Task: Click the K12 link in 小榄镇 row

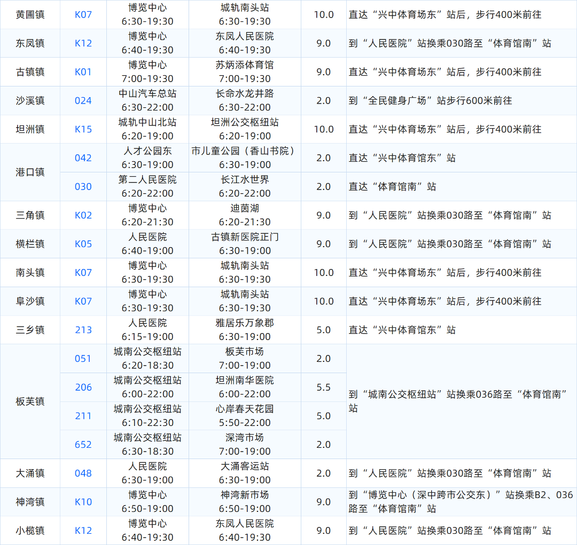Action: pyautogui.click(x=83, y=531)
